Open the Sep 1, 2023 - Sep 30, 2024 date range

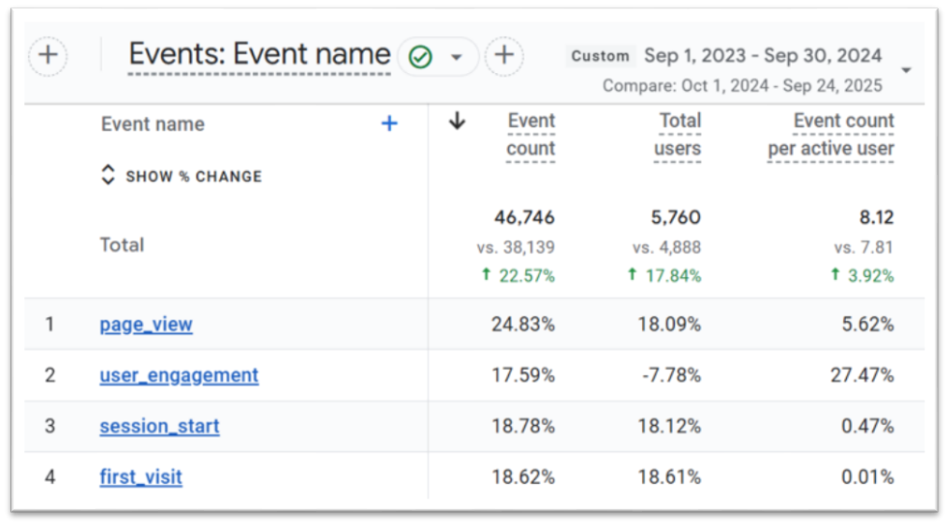tap(762, 56)
